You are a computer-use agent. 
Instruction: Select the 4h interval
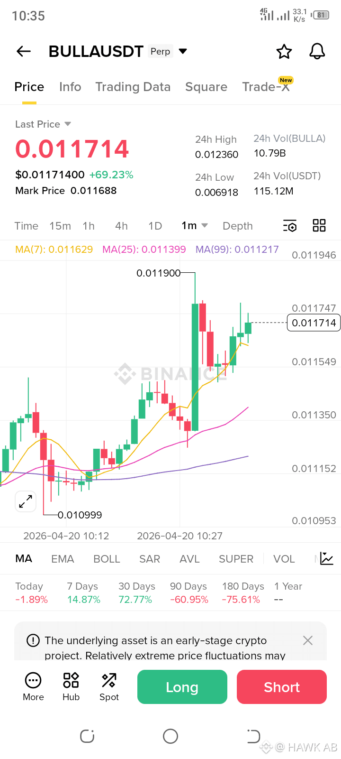122,226
